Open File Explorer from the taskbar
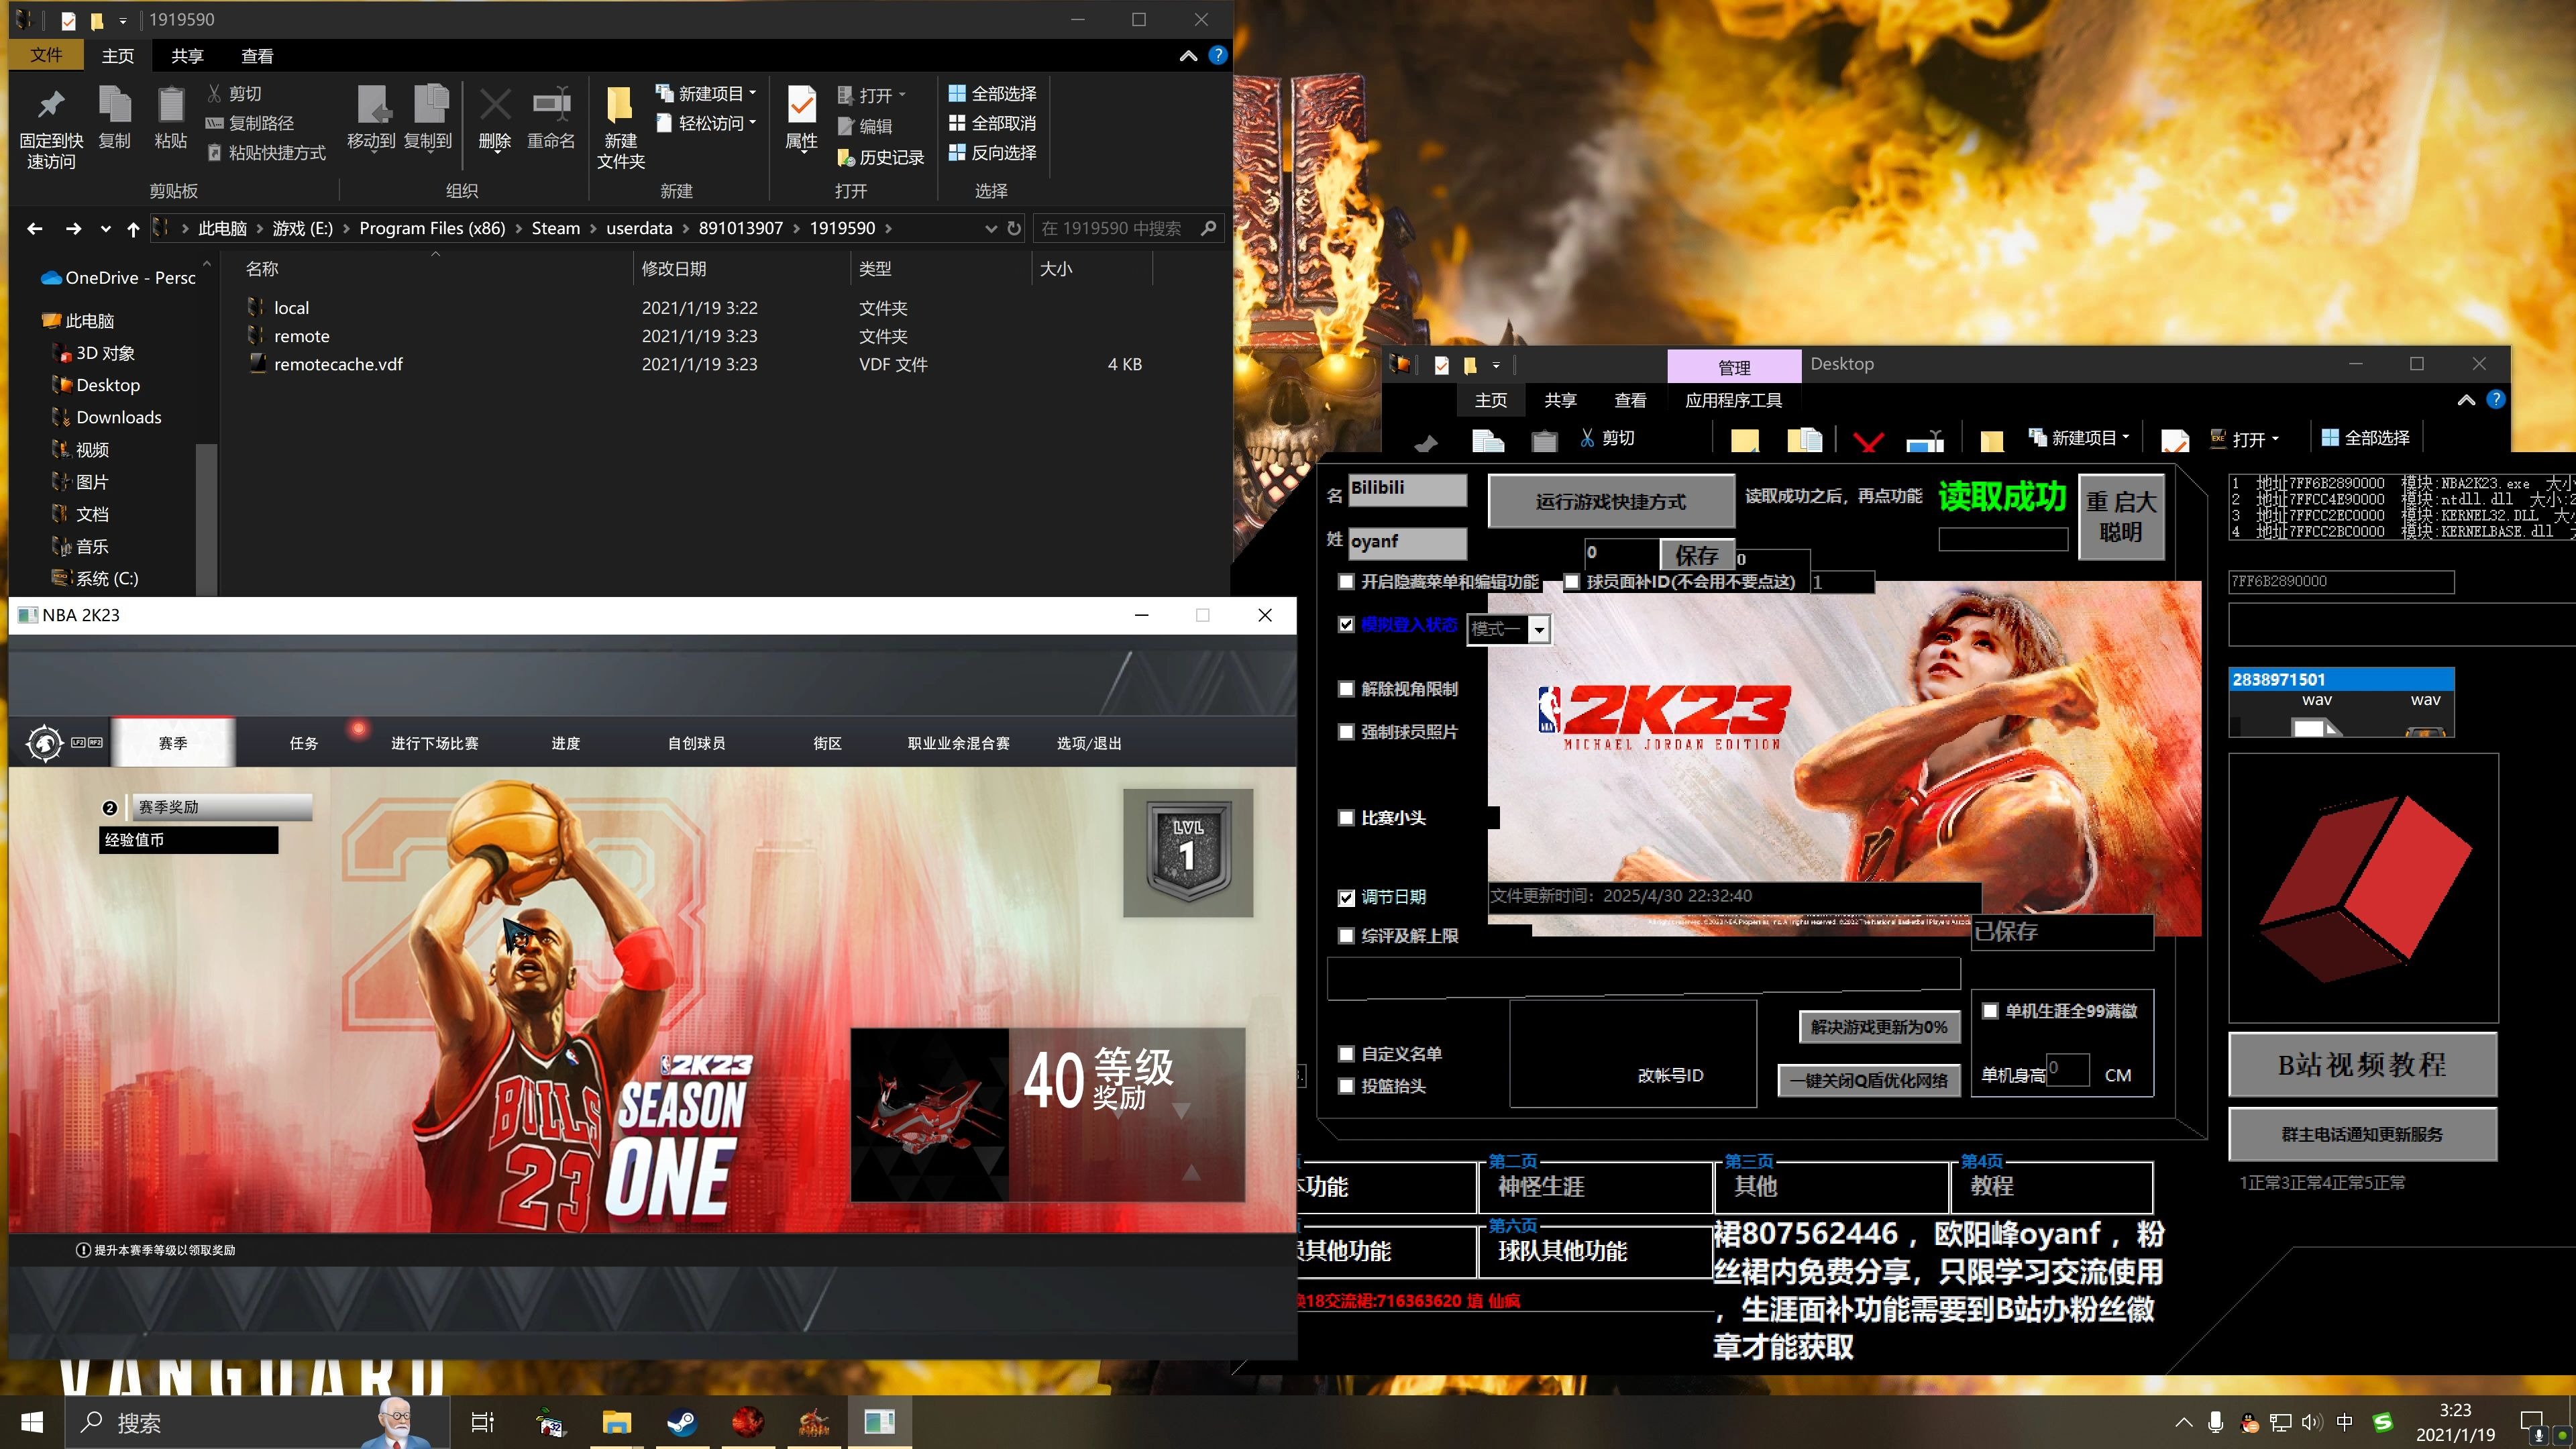The width and height of the screenshot is (2576, 1449). pos(617,1421)
